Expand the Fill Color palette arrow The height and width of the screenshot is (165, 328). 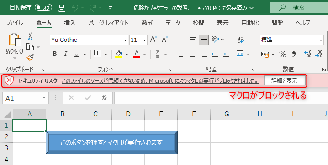point(127,54)
